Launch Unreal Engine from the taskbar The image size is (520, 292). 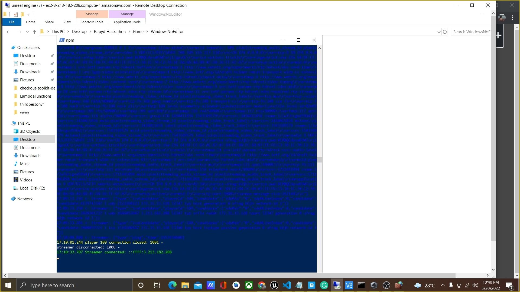tap(274, 285)
